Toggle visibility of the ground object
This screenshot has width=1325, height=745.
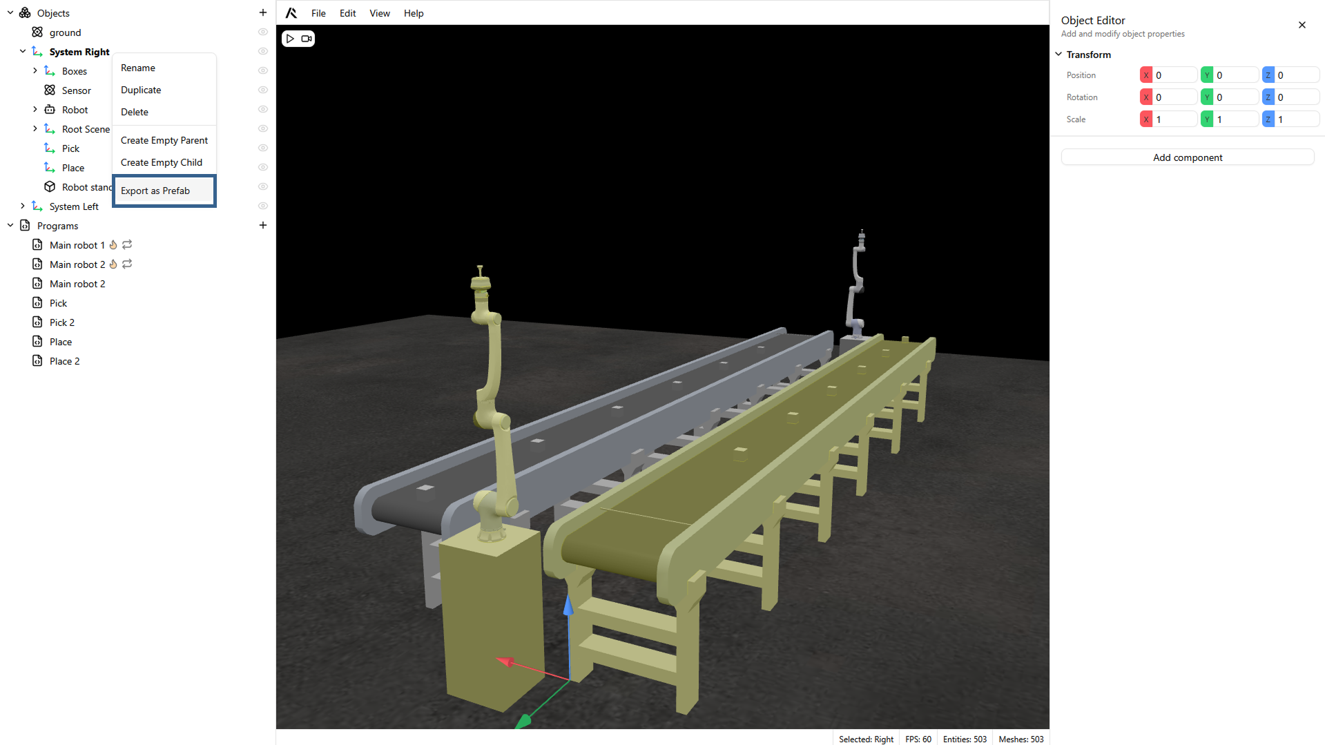(x=262, y=32)
